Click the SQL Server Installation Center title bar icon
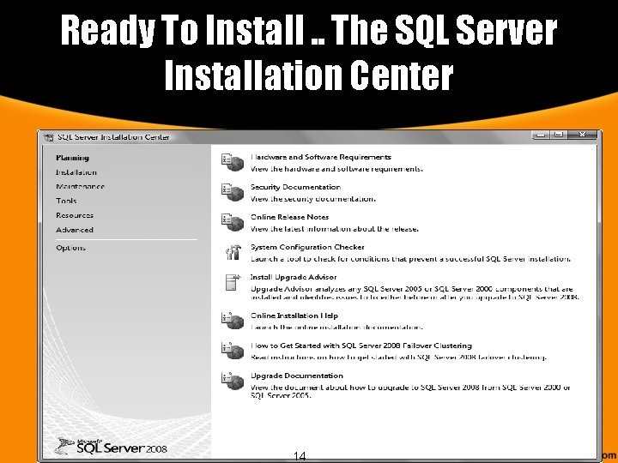 (x=49, y=137)
